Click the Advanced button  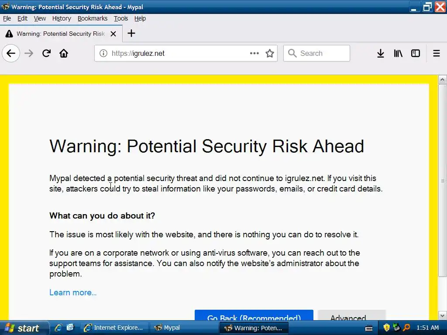coord(351,315)
